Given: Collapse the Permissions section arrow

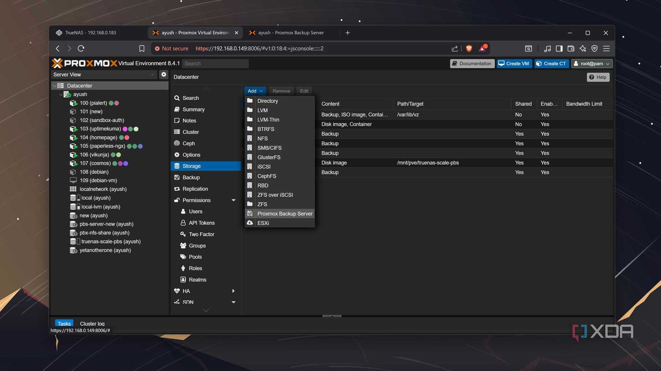Looking at the screenshot, I should coord(234,200).
